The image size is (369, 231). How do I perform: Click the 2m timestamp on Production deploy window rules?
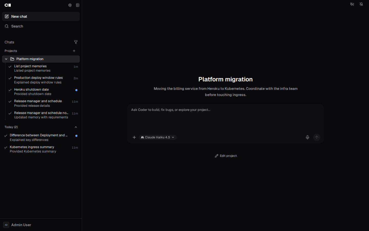point(76,78)
